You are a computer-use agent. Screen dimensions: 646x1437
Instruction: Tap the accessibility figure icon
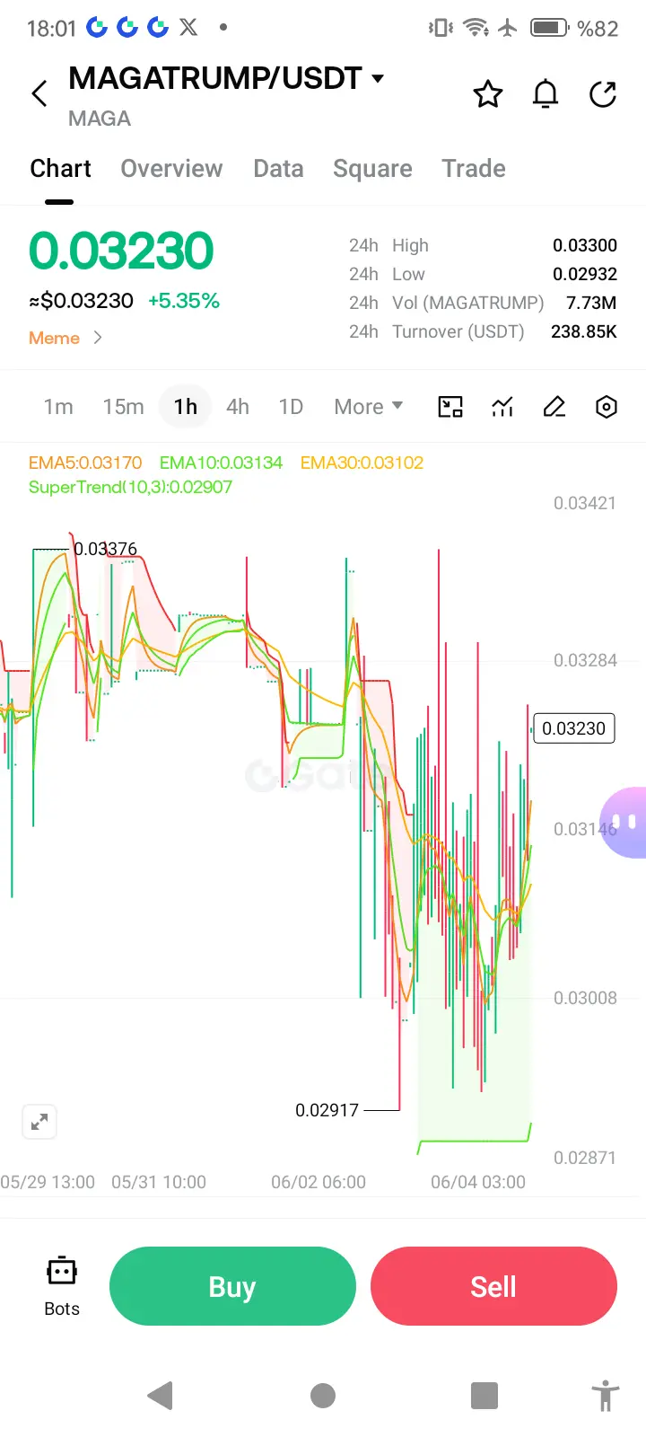(606, 1396)
